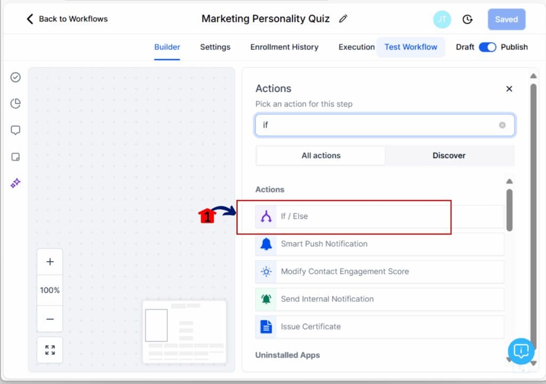Click the notes sidebar icon
Screen dimensions: 546x384
pyautogui.click(x=15, y=156)
